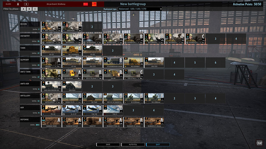266x149 pixels.
Task: Click the division type icon beside letter A
Action: coord(26,4)
